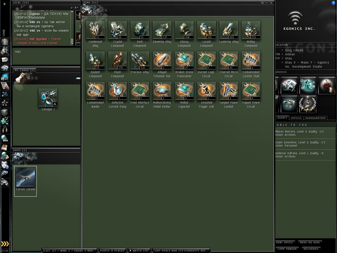Open the corporation five-stars icon
337x253 pixels.
pyautogui.click(x=5, y=103)
